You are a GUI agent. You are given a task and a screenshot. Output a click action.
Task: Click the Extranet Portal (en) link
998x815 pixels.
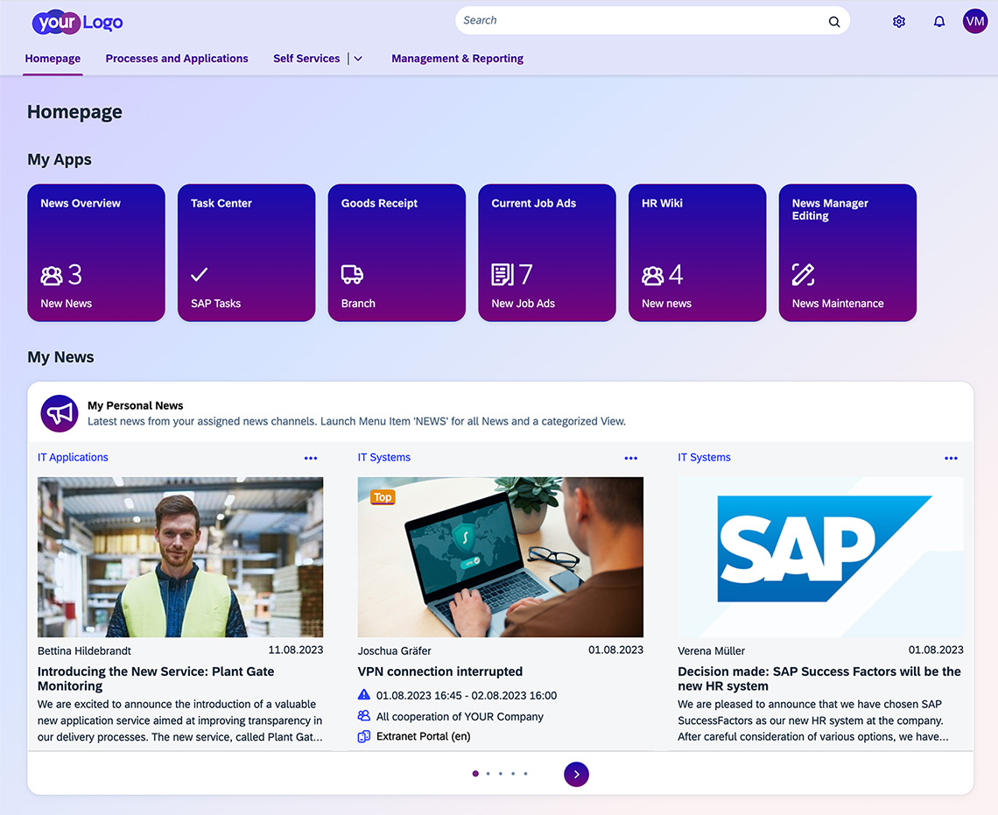click(423, 737)
